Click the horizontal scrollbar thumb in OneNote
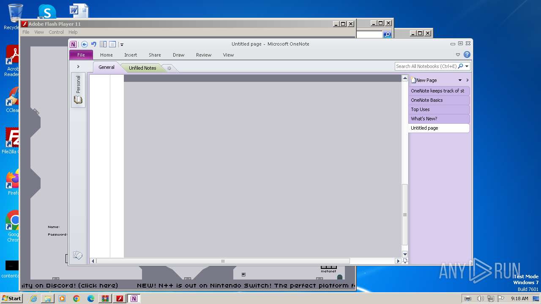The image size is (541, 304). click(x=223, y=261)
